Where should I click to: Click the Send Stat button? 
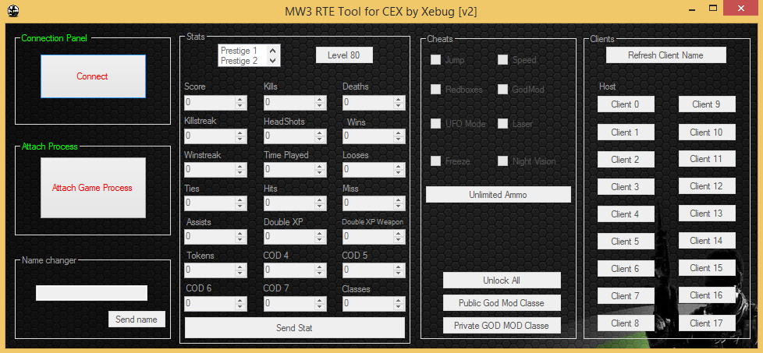click(x=294, y=328)
